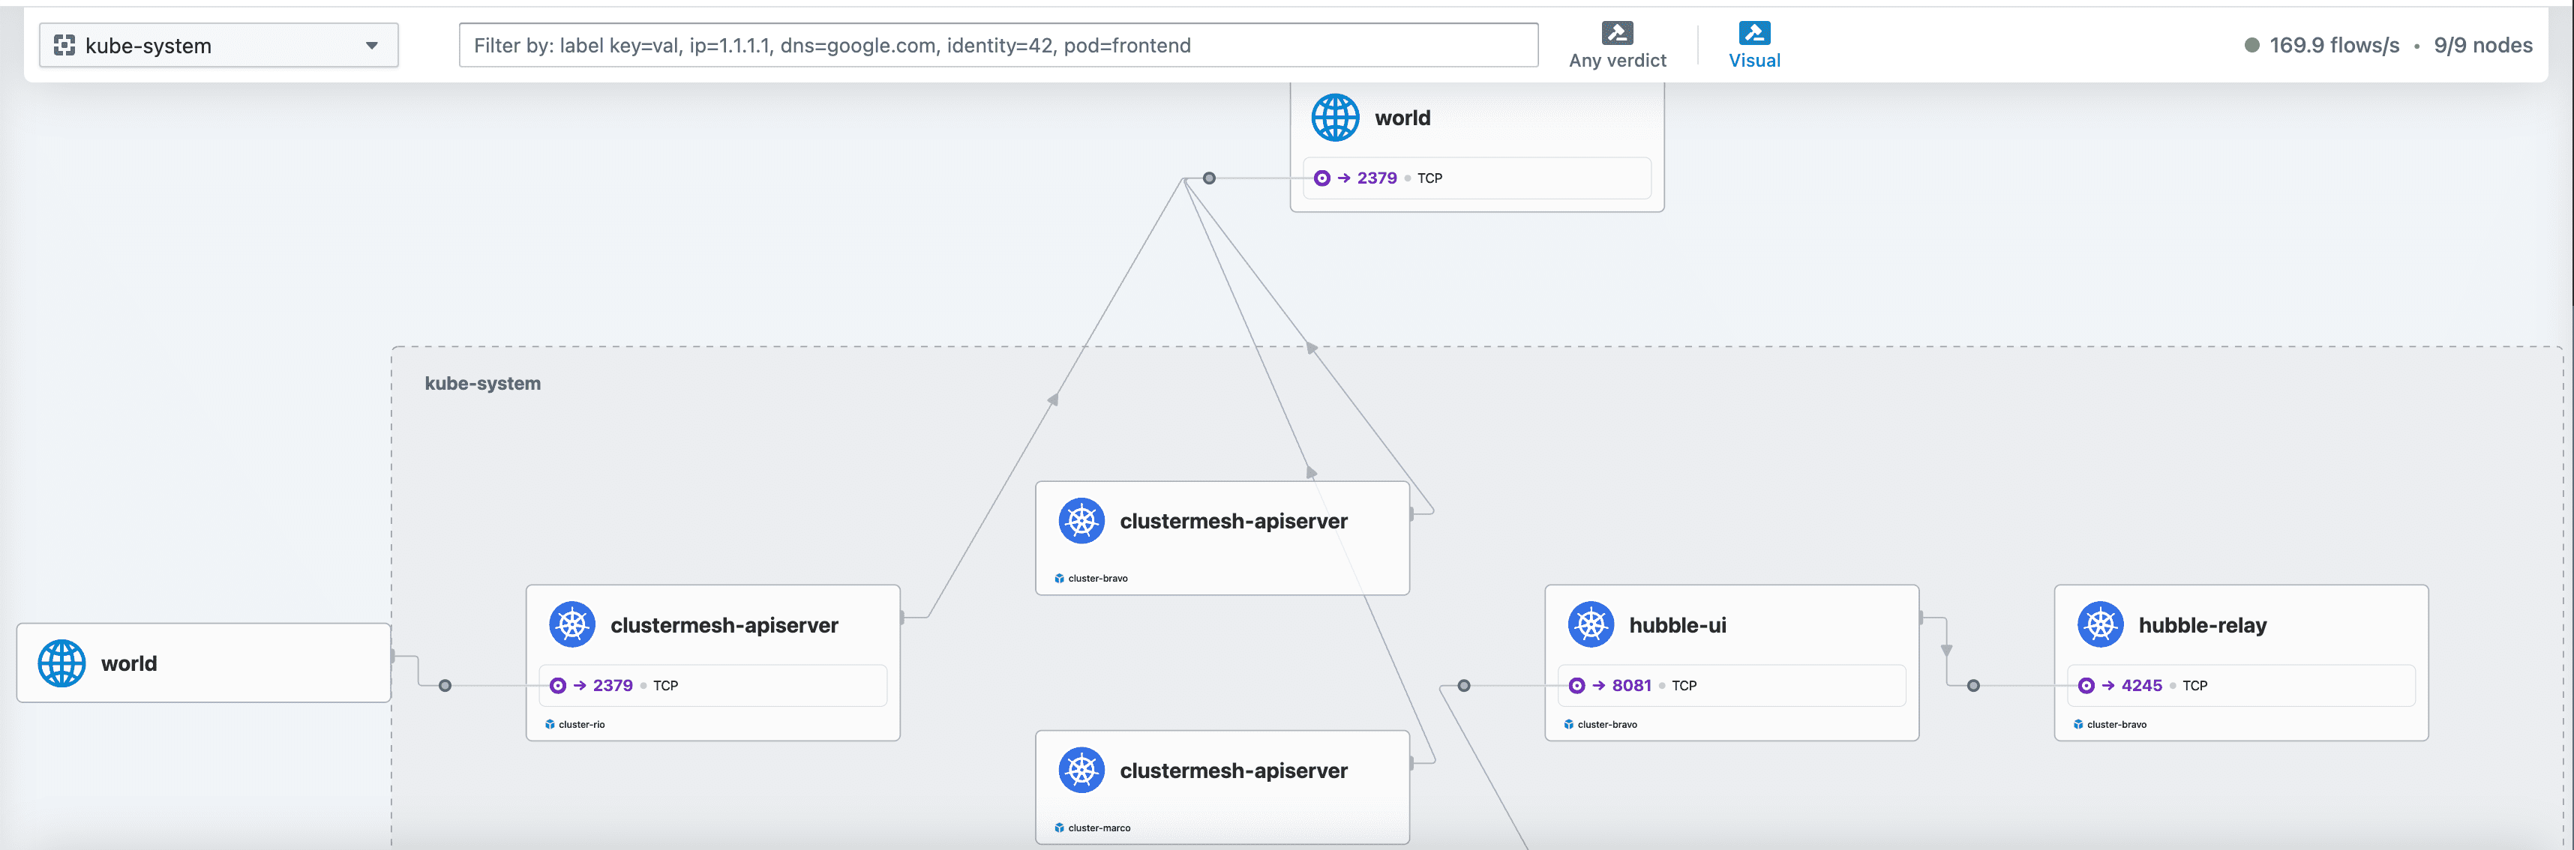Click the 169.9 flows/s status text

(x=2334, y=45)
